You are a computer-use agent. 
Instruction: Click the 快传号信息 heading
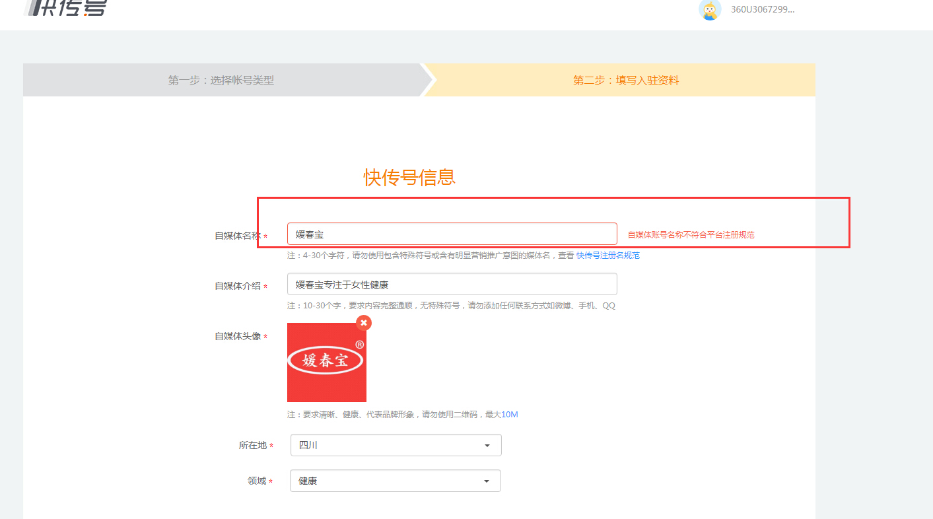(x=409, y=178)
